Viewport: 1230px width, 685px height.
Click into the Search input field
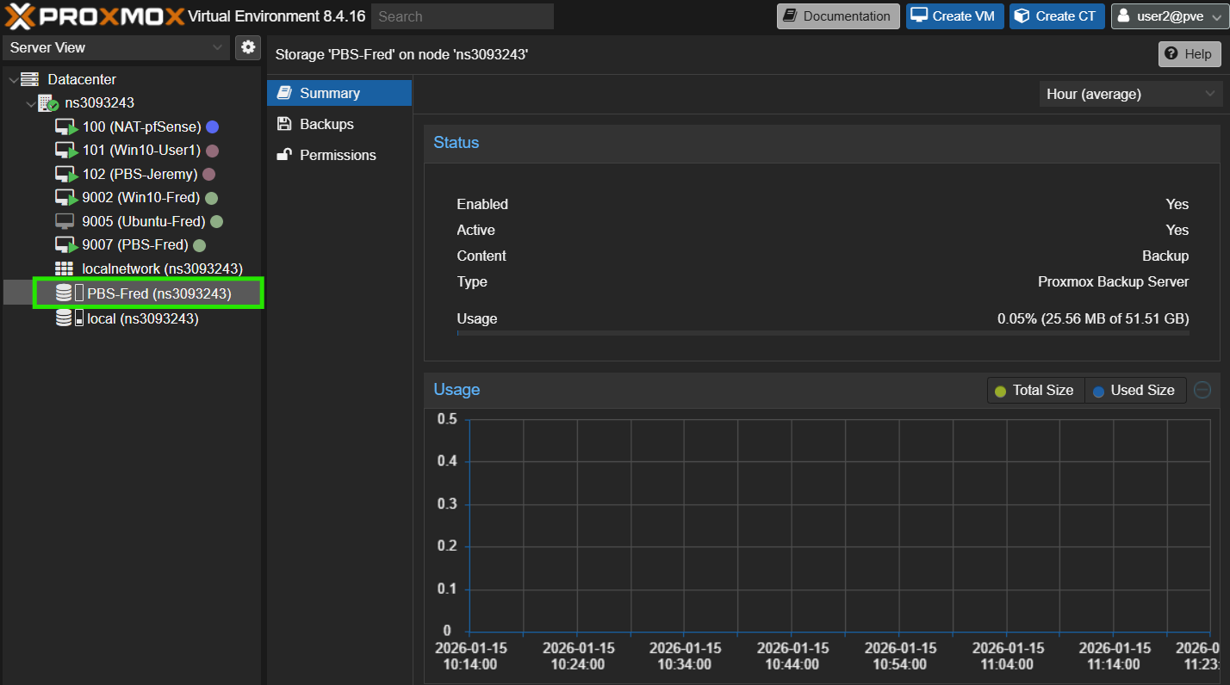463,16
